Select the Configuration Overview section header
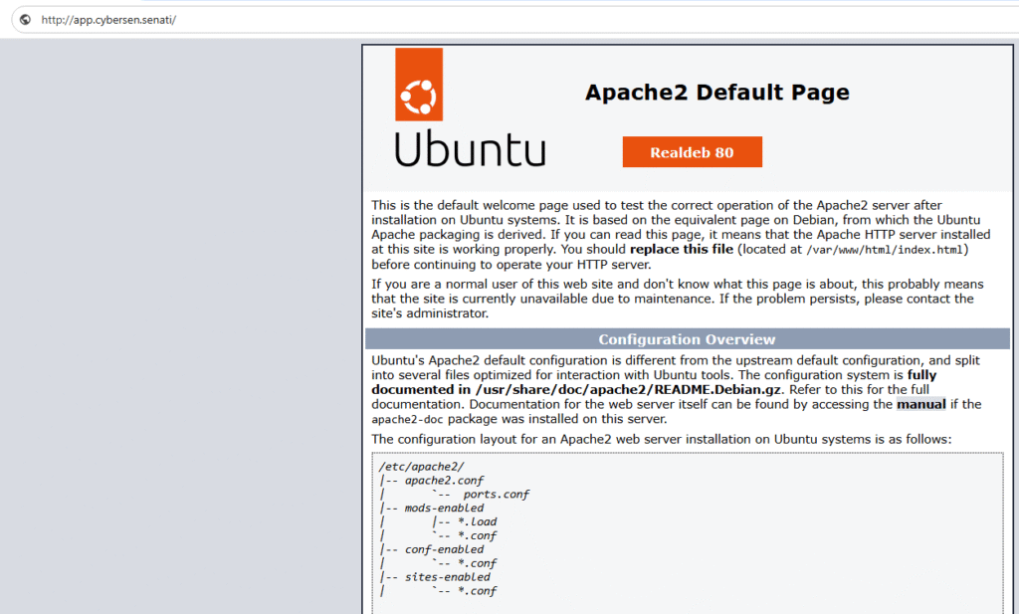This screenshot has width=1019, height=614. tap(687, 339)
